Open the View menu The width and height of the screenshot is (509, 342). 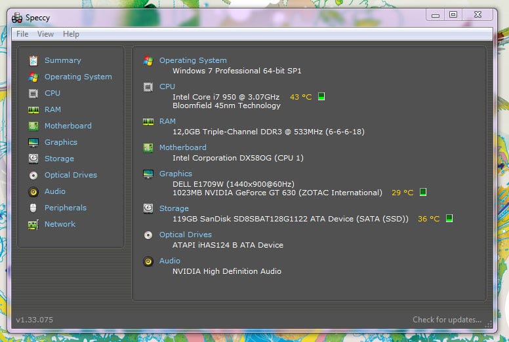coord(45,34)
